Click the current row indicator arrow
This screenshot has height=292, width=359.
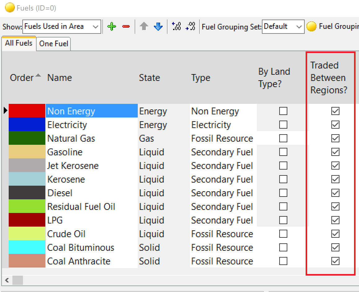click(x=5, y=111)
